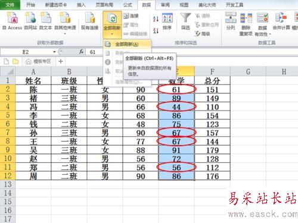Click the From Web (自网站) icon
The width and height of the screenshot is (298, 223).
[31, 21]
